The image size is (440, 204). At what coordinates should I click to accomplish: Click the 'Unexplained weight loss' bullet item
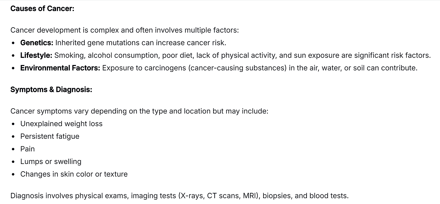point(61,124)
